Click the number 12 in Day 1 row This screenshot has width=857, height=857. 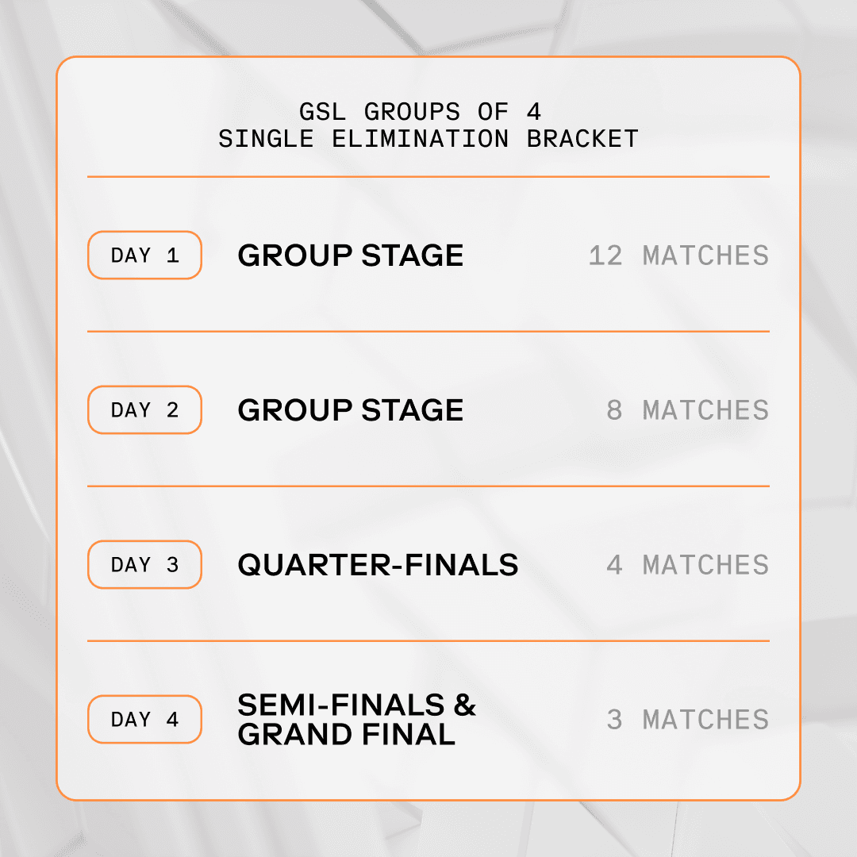click(605, 256)
